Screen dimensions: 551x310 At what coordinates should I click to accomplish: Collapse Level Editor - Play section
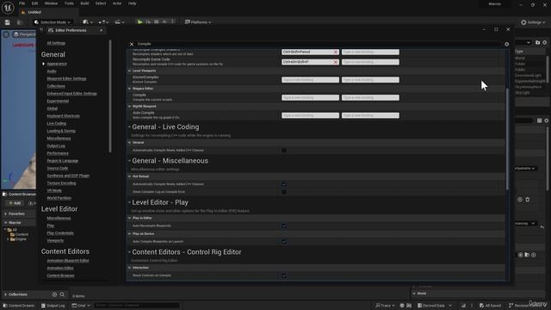pyautogui.click(x=129, y=202)
